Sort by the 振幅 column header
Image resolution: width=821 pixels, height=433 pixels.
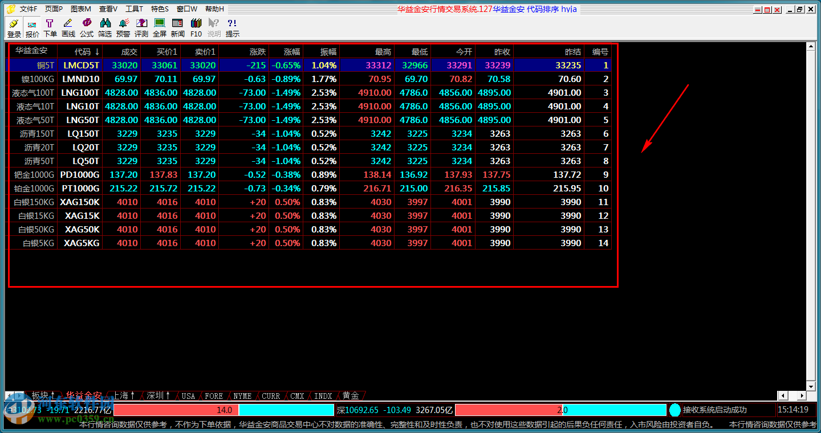[321, 51]
